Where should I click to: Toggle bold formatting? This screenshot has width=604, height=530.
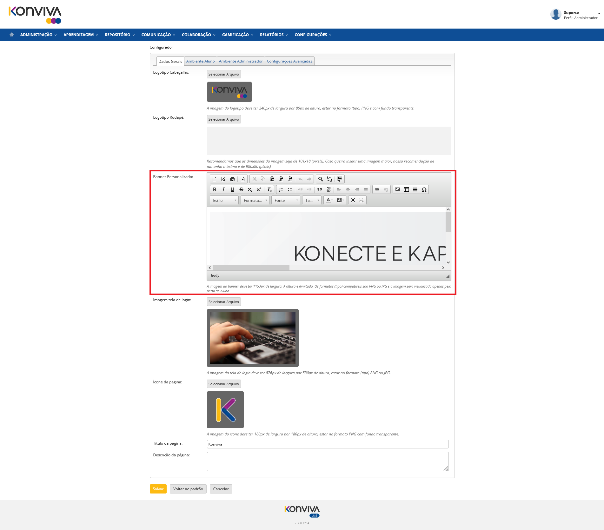pos(215,189)
